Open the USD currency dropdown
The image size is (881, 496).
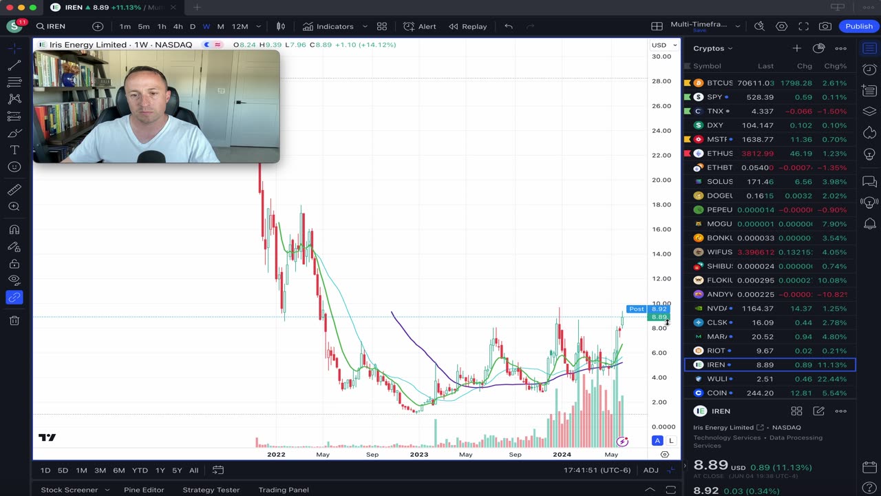point(664,45)
